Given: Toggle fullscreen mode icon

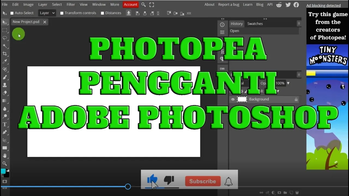Looking at the screenshot, I should pos(152,4).
